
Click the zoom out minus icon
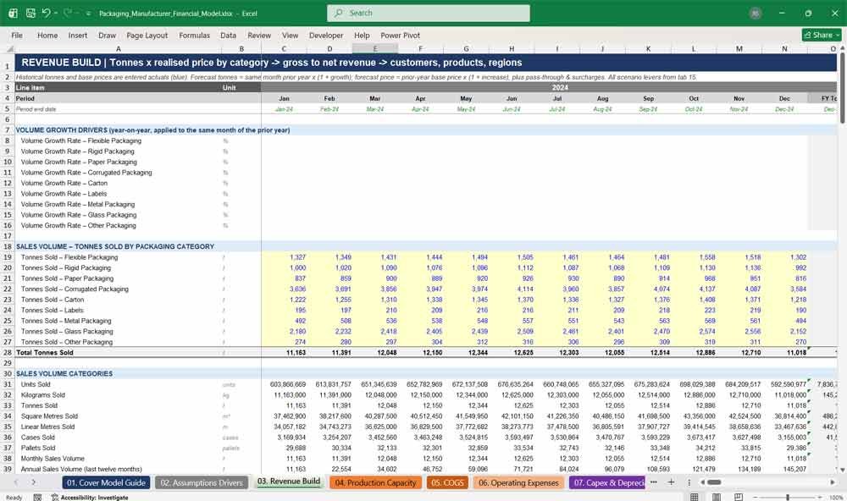coord(756,497)
